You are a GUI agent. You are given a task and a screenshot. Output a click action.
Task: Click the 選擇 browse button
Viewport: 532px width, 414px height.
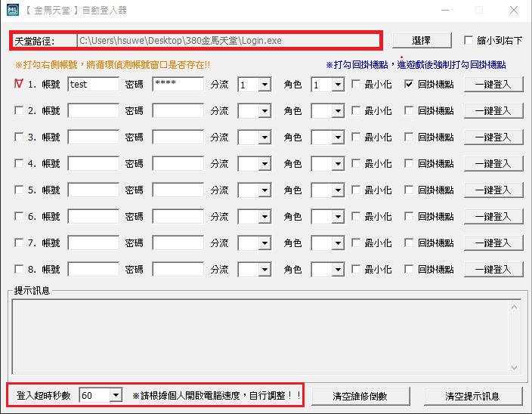(x=421, y=40)
